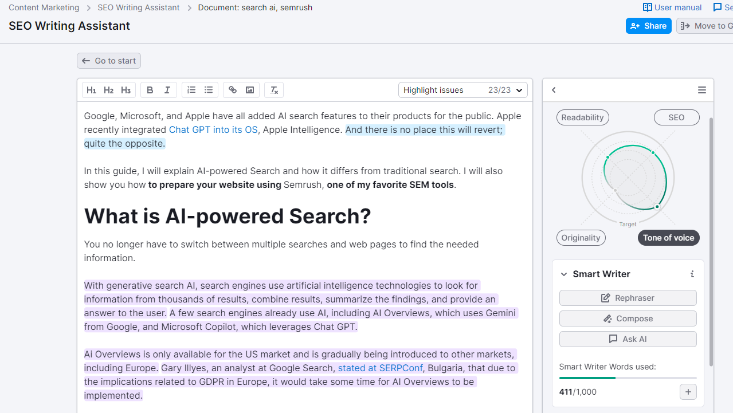Insert a numbered list

coord(191,90)
